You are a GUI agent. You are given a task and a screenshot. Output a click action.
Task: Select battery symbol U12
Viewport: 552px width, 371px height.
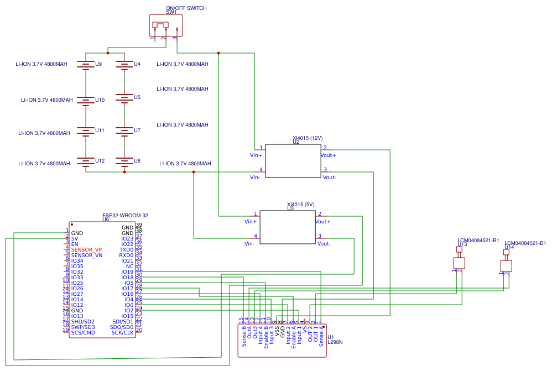[86, 161]
